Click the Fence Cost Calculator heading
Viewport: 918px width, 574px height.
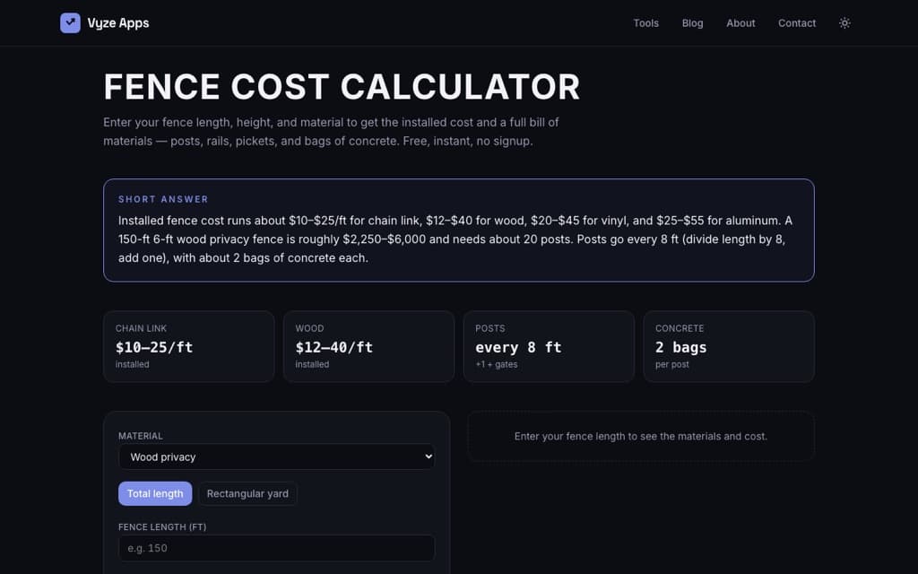point(342,87)
